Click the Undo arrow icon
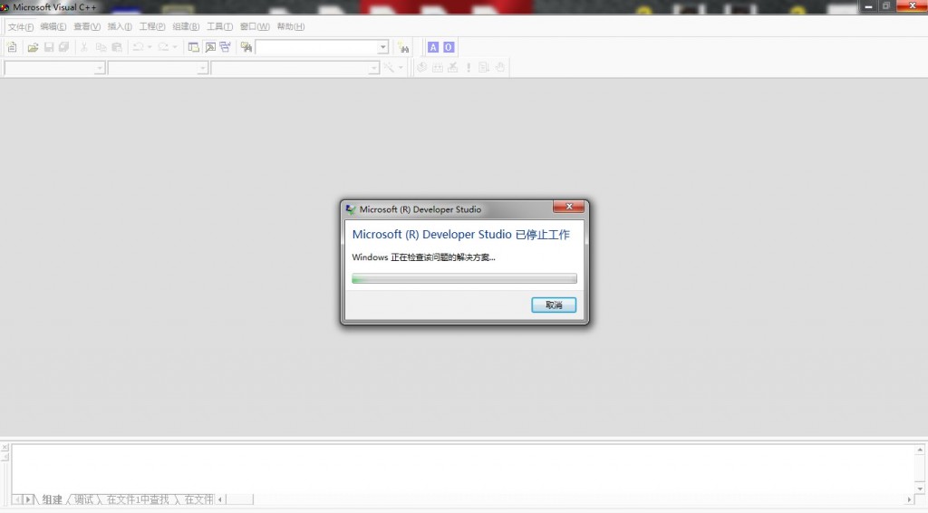Image resolution: width=928 pixels, height=513 pixels. [x=138, y=47]
